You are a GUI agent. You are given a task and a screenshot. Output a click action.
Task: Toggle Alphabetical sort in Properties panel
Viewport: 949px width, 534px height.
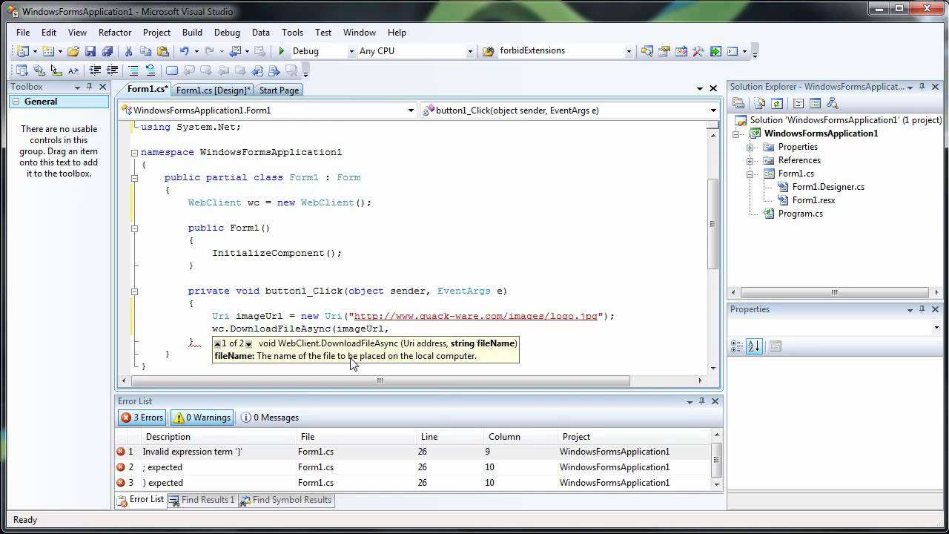point(754,346)
